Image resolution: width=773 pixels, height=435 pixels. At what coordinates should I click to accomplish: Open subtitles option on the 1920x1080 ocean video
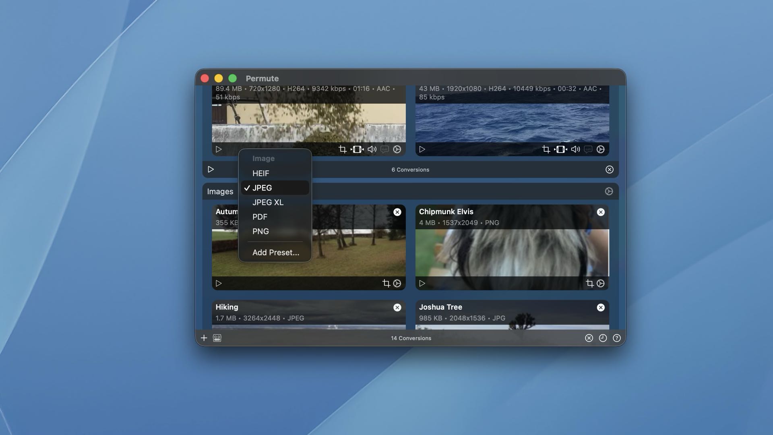coord(588,149)
